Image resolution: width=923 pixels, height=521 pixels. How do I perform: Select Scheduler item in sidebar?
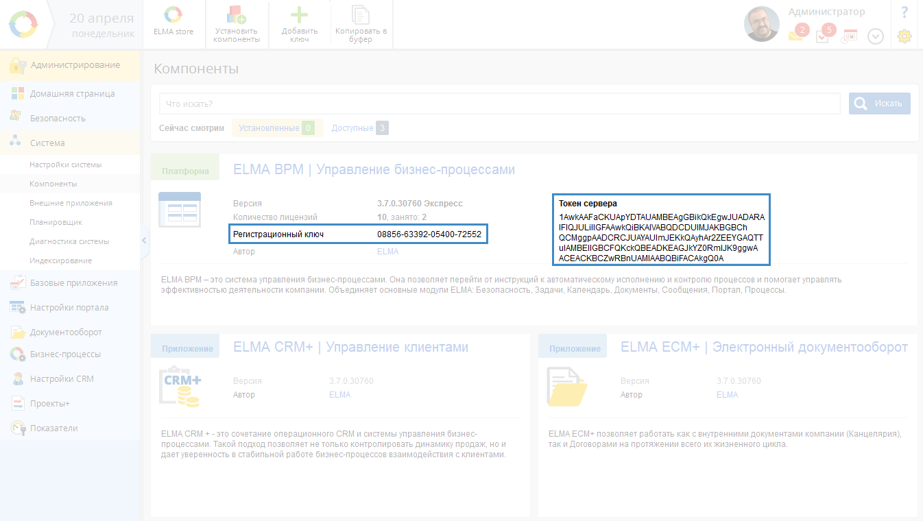[56, 222]
